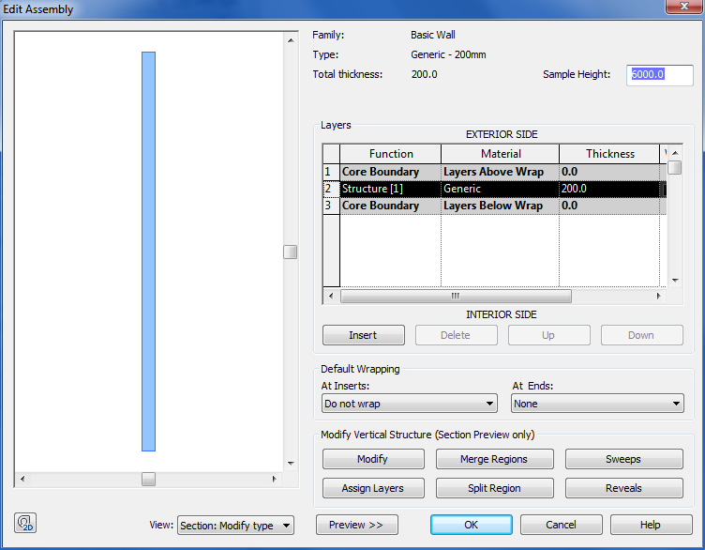Click row number 3 header in layers table
Viewport: 705px width, 550px height.
pos(331,206)
